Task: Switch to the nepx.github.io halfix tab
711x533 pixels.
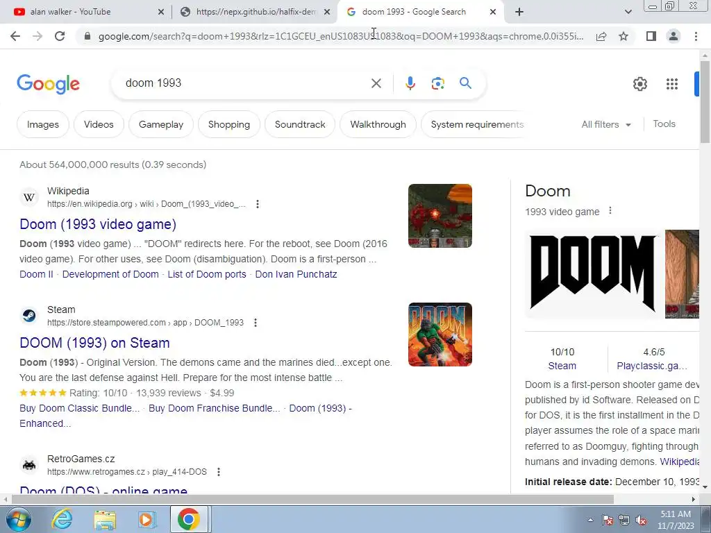Action: (255, 12)
